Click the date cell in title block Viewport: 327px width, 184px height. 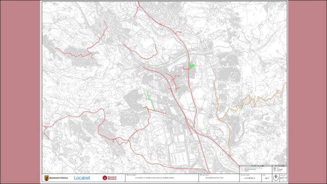pos(267,178)
